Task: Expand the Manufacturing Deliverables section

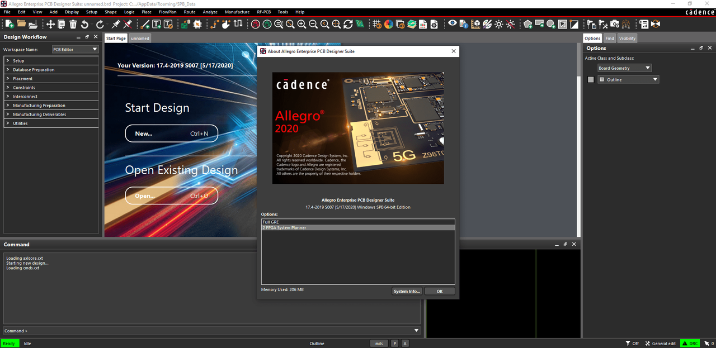Action: [x=51, y=115]
